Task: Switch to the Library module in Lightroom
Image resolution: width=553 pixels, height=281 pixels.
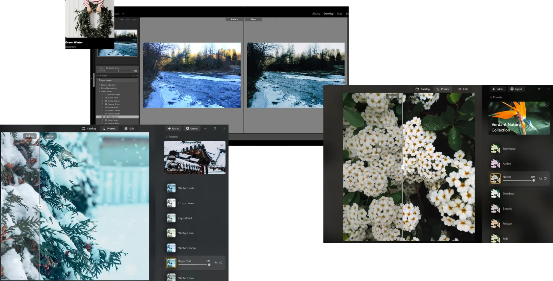Action: (316, 14)
